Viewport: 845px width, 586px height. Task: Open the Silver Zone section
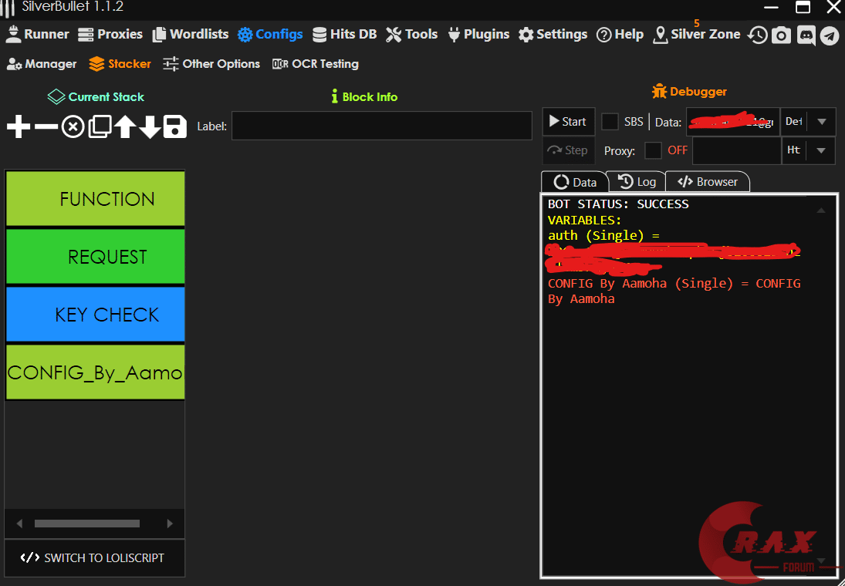[x=696, y=35]
